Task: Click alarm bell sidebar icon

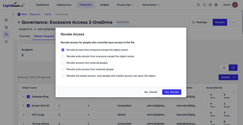Action: pyautogui.click(x=6, y=42)
